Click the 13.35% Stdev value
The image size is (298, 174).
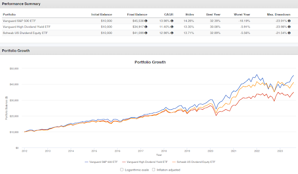coord(189,27)
